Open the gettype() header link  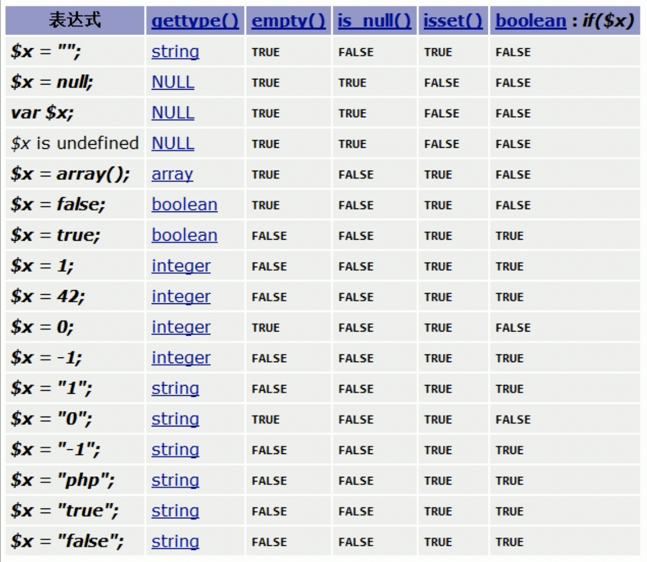(195, 21)
